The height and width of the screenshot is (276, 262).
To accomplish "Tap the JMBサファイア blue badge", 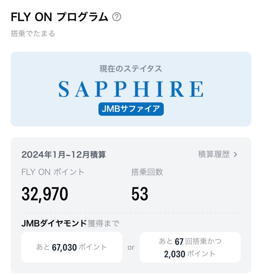I will coord(131,109).
